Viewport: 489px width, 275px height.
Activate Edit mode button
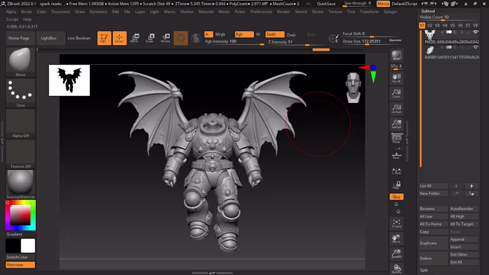coord(104,38)
